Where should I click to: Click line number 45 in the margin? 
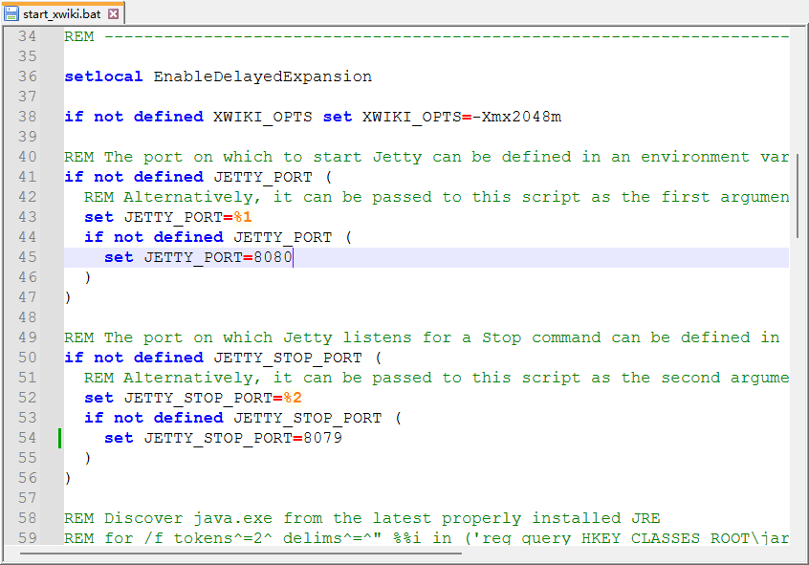pos(27,257)
